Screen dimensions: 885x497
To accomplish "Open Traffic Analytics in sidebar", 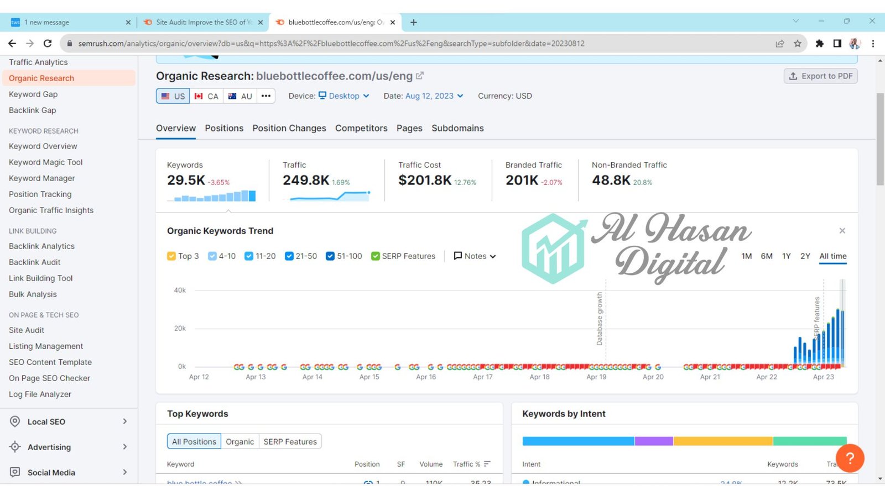I will click(38, 62).
